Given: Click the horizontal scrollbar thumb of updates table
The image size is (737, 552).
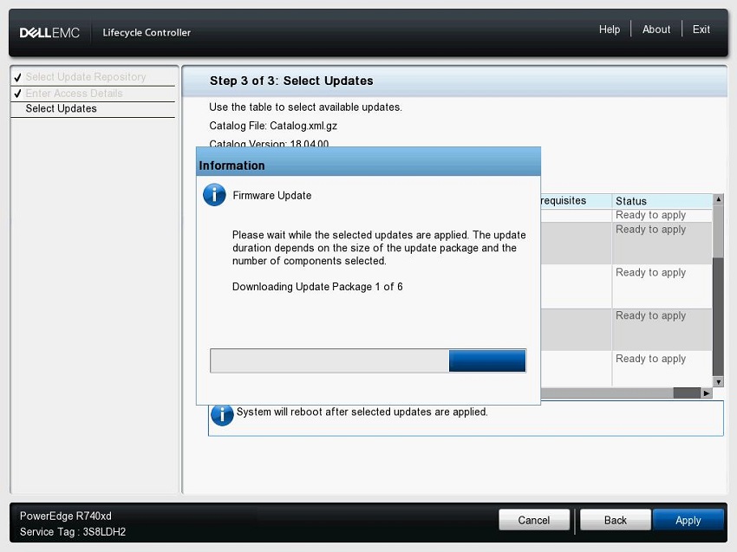Looking at the screenshot, I should 687,393.
